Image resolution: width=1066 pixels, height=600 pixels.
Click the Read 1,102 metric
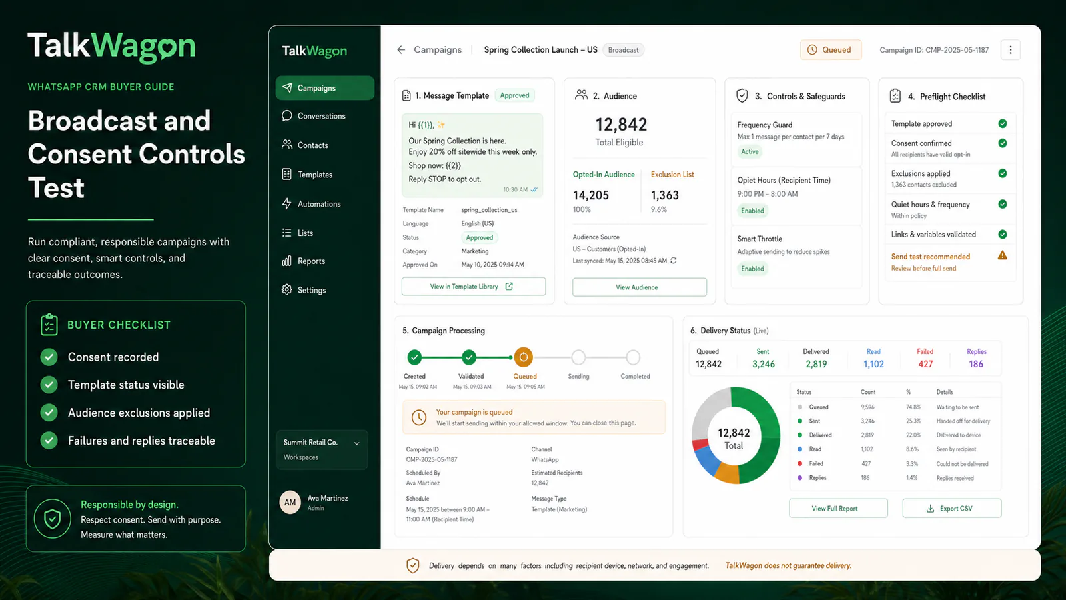(x=873, y=358)
